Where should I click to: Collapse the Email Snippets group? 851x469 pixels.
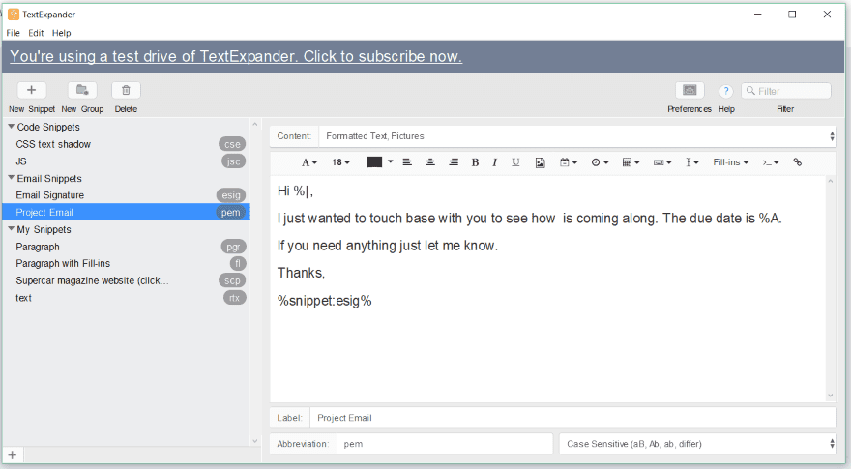11,178
